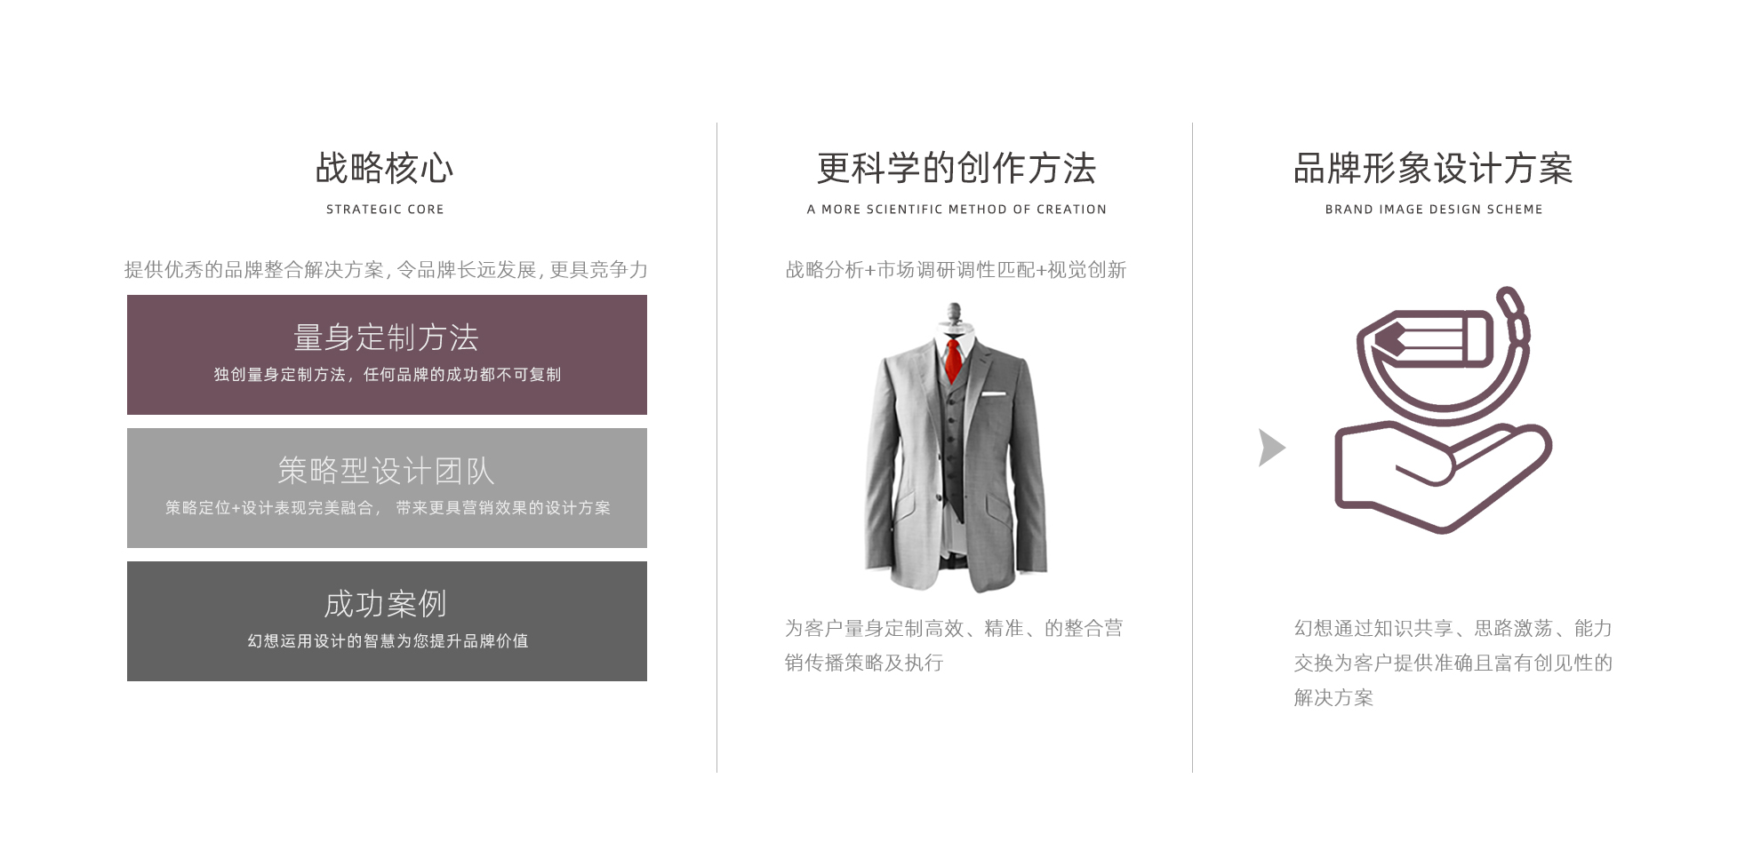Click the hand holding pencil icon
Viewport: 1745px width, 866px height.
1443,409
